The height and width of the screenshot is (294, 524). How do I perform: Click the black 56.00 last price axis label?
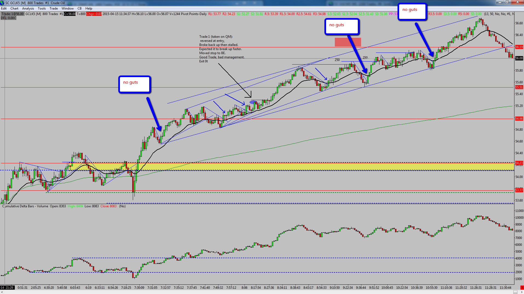[519, 58]
